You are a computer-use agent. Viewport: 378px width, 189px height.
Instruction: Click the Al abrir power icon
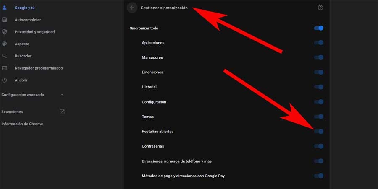(4, 80)
